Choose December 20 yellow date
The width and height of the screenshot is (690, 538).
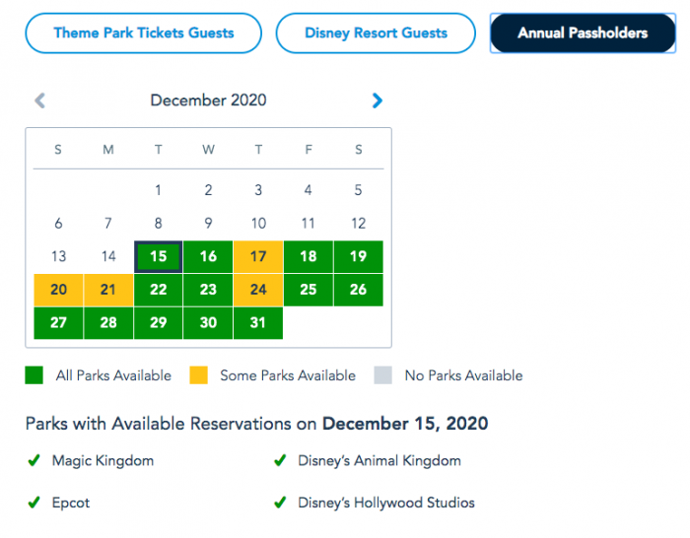click(58, 290)
